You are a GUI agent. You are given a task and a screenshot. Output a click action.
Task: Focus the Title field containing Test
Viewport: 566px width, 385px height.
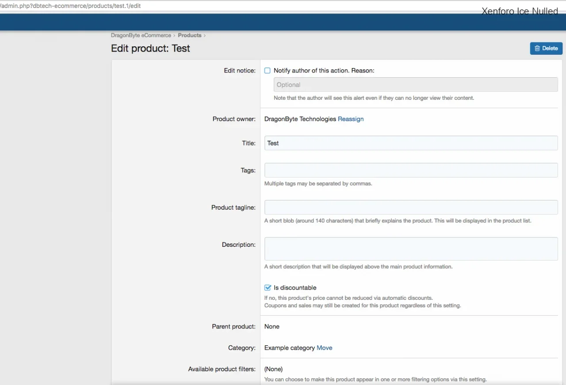tap(410, 143)
